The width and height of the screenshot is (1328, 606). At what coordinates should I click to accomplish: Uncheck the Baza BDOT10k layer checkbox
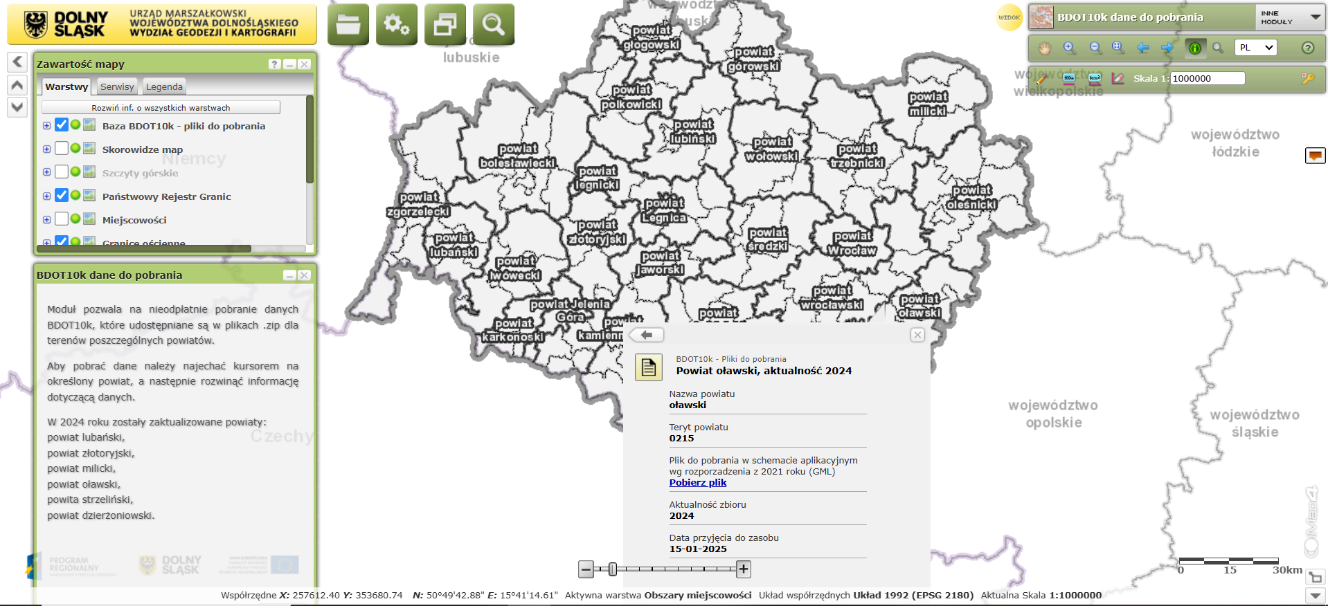(x=62, y=125)
